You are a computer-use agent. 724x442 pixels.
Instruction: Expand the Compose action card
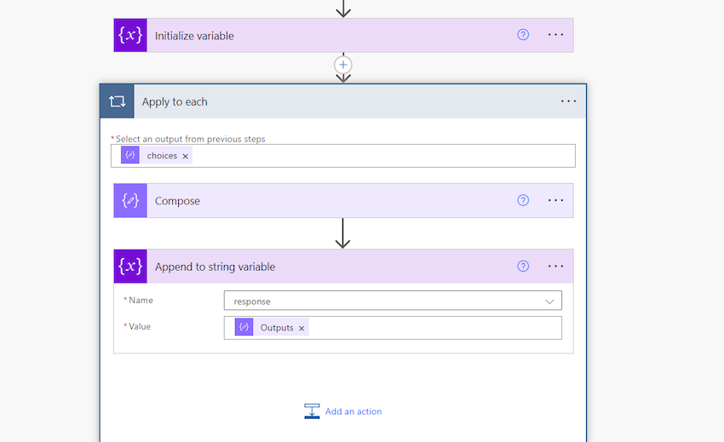point(324,201)
